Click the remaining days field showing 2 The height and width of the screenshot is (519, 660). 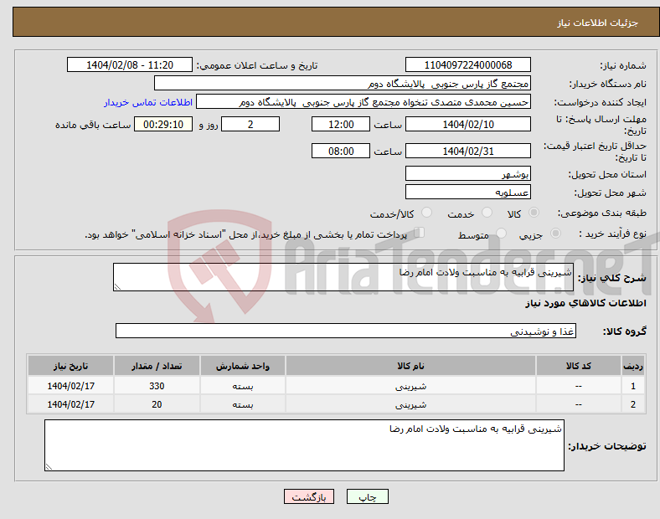[x=250, y=124]
